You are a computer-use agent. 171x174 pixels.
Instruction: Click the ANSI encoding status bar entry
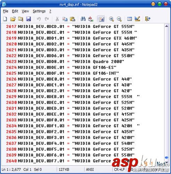[x=90, y=169]
